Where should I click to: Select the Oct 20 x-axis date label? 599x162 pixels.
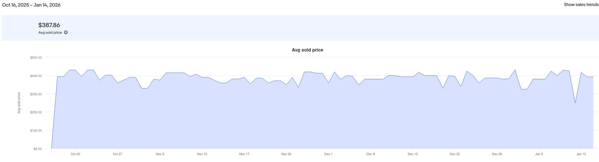click(x=75, y=154)
